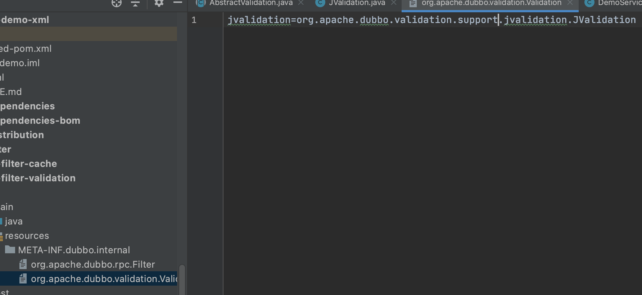Select filter-validation module in tree
This screenshot has width=642, height=295.
(38, 178)
